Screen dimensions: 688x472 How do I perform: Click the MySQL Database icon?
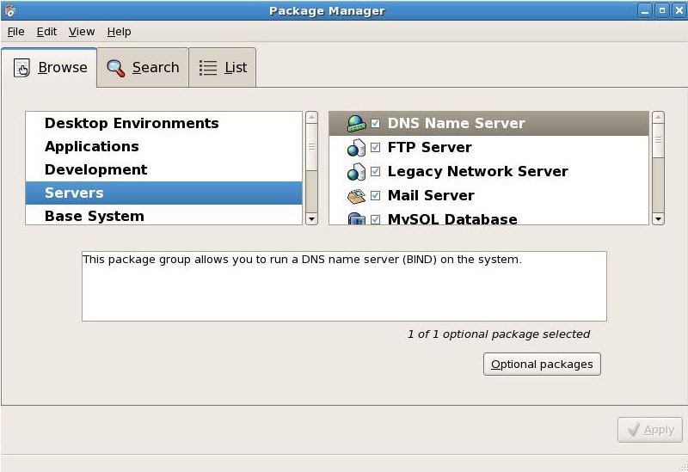356,219
